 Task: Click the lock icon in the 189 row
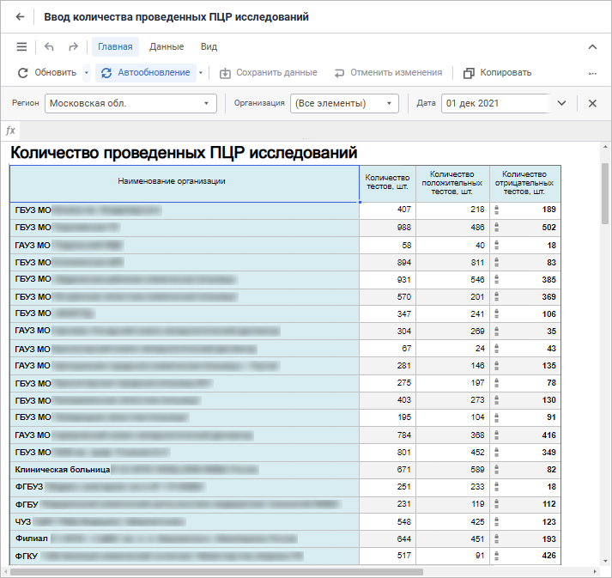[x=496, y=210]
